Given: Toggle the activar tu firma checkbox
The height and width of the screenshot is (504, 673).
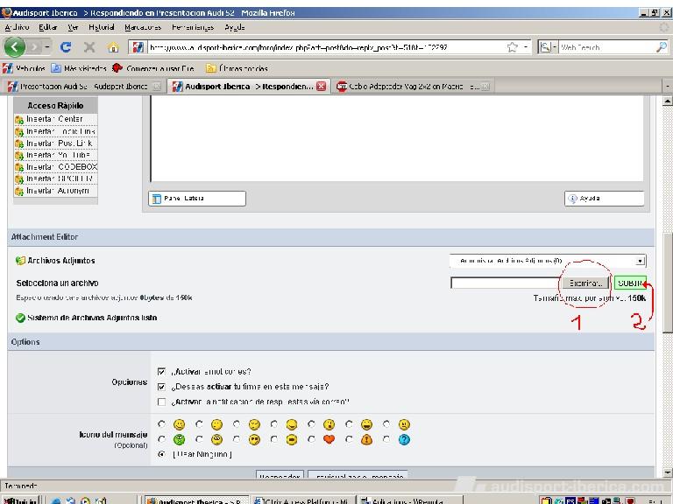Looking at the screenshot, I should [x=161, y=387].
